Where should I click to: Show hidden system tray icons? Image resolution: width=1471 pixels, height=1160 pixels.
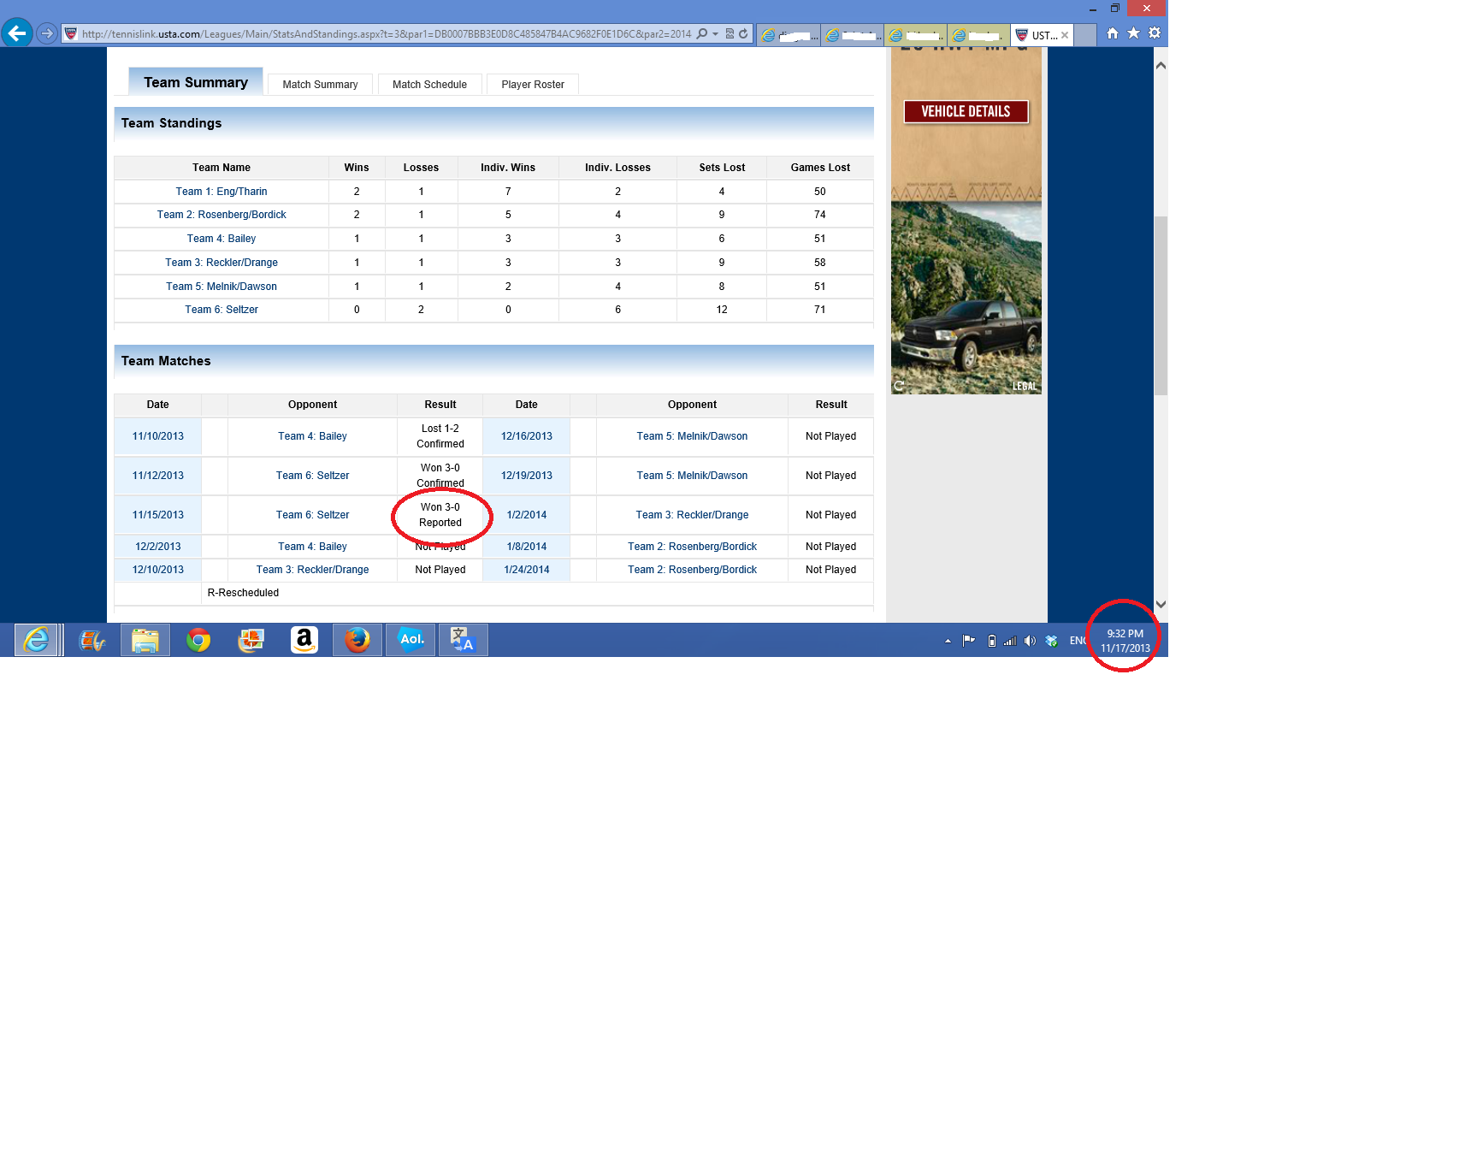[948, 641]
